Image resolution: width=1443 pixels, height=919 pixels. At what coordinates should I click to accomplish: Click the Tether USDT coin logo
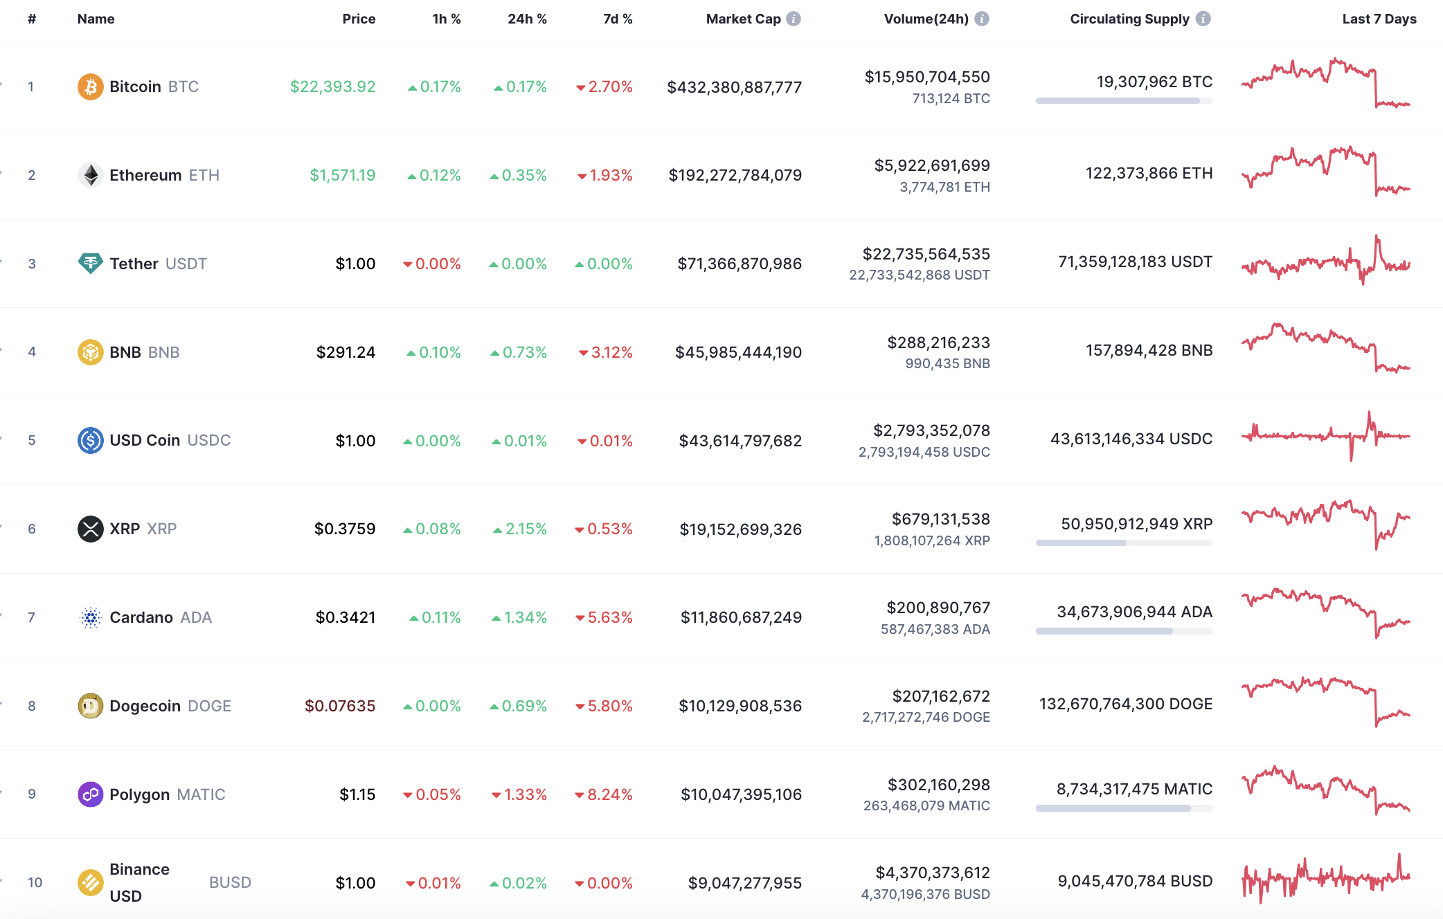coord(91,263)
